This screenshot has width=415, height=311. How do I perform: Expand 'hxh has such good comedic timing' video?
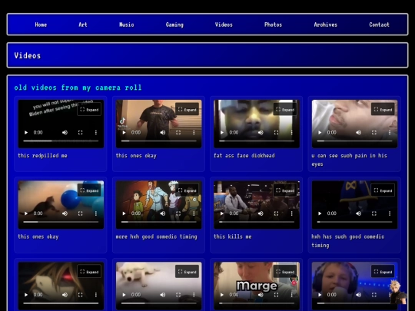(383, 190)
